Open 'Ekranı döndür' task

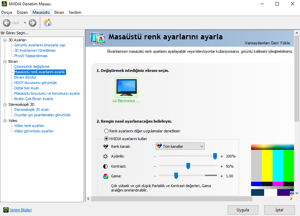[x=25, y=77]
